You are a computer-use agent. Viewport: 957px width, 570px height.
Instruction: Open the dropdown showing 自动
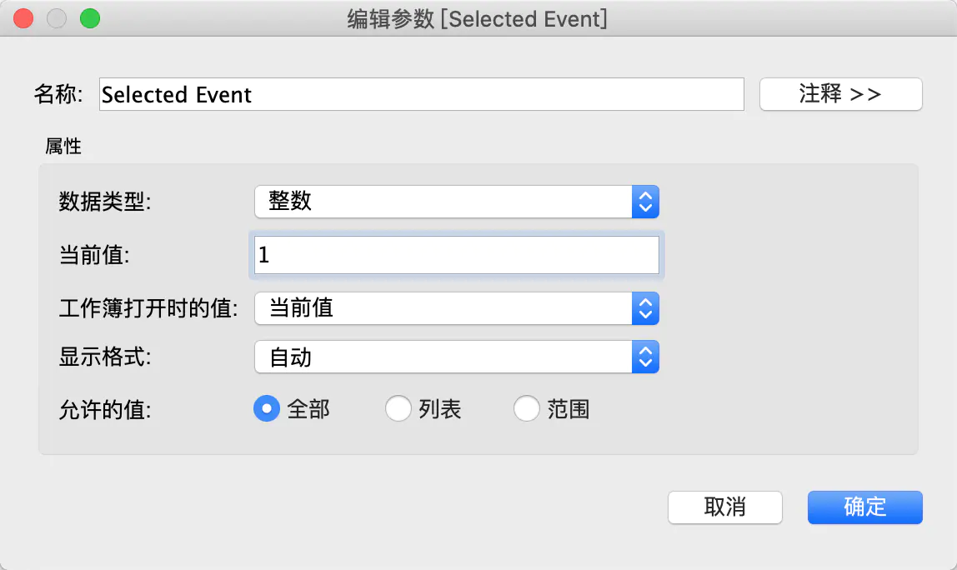[457, 357]
